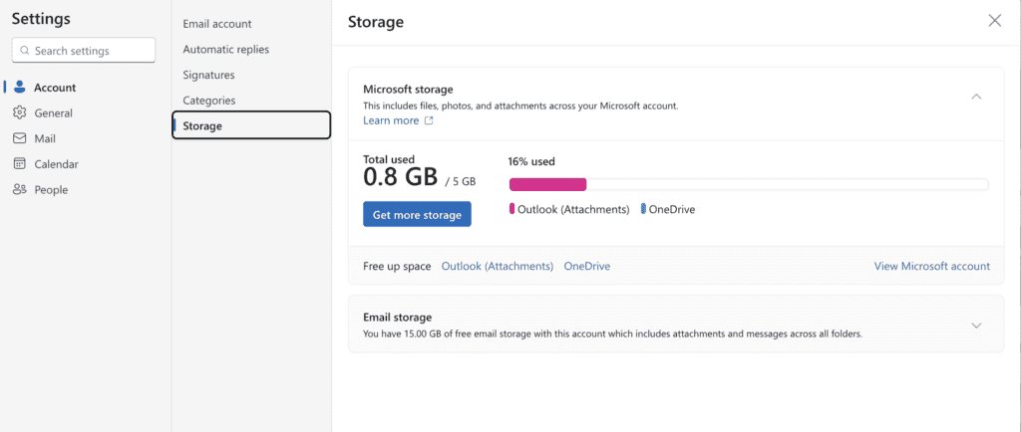Click the Account person icon
1021x432 pixels.
point(20,87)
